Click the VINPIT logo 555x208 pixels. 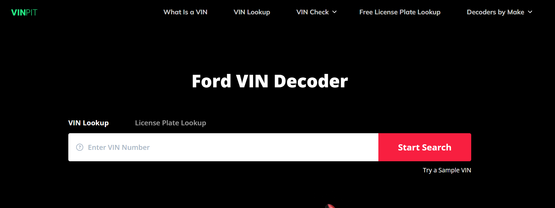24,13
